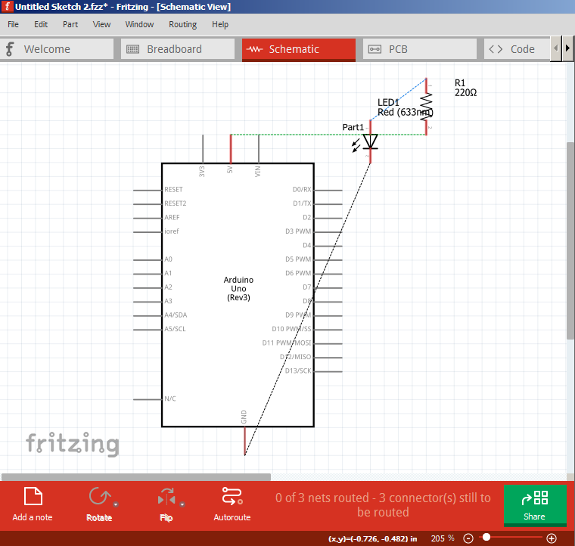Click the Arduino 3V3 pin
Viewport: 575px width, 546px height.
pos(203,149)
